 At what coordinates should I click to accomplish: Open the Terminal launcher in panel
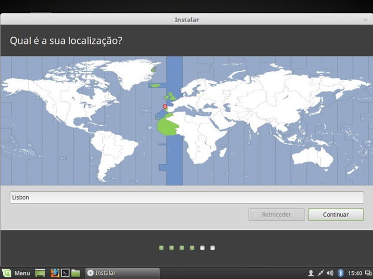click(65, 273)
